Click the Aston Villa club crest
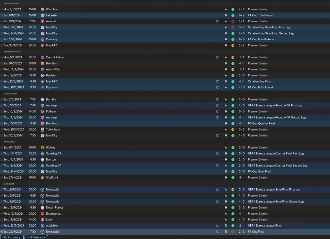330x239 pixels. [43, 69]
